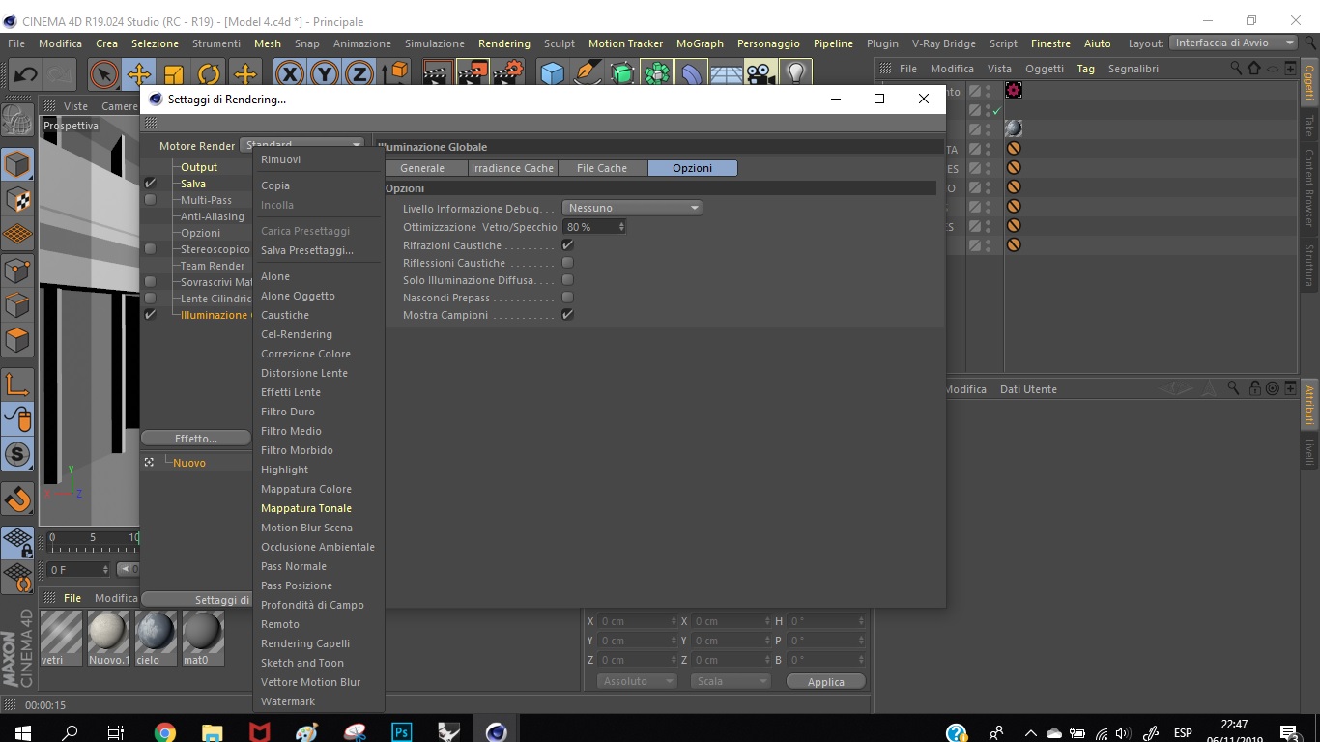Click the Effetto... button
The width and height of the screenshot is (1320, 742).
(196, 439)
